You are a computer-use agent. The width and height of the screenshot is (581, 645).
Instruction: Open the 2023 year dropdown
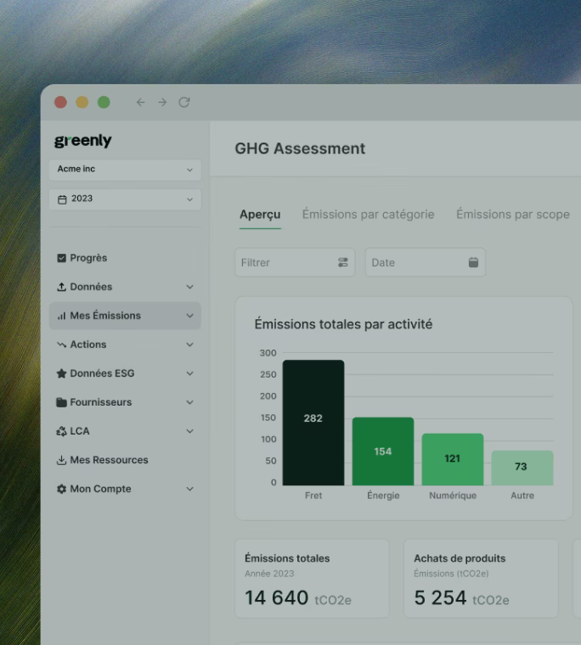pos(125,199)
